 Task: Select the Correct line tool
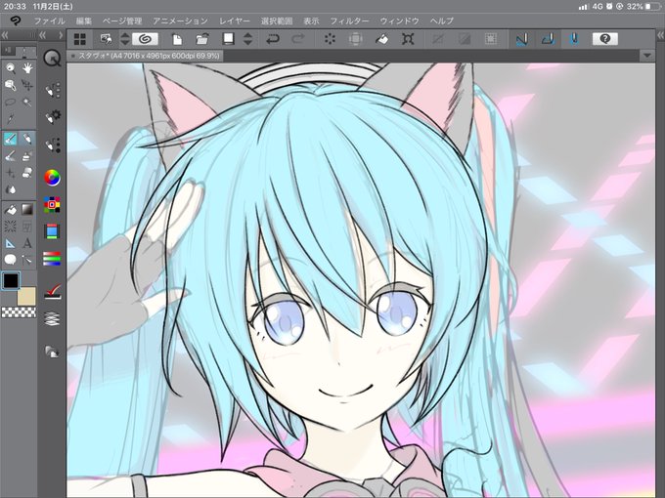tap(27, 260)
